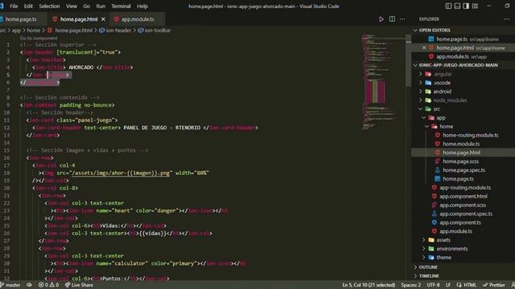Image resolution: width=515 pixels, height=289 pixels.
Task: Close home.page.html in Open Editors list
Action: [x=424, y=48]
